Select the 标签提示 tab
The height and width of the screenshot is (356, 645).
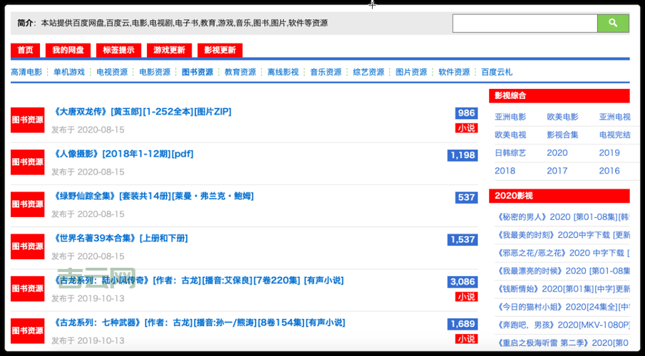118,51
